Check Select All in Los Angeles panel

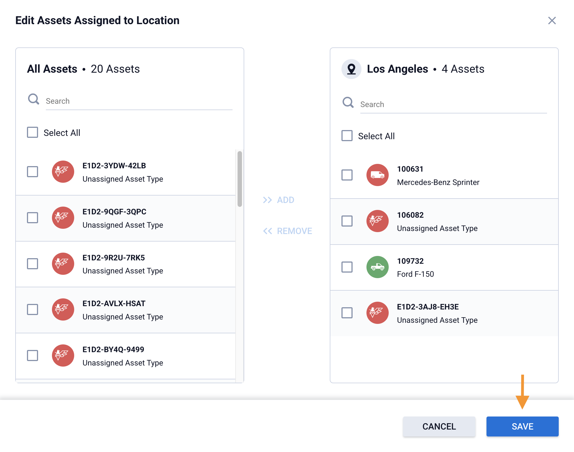tap(347, 136)
